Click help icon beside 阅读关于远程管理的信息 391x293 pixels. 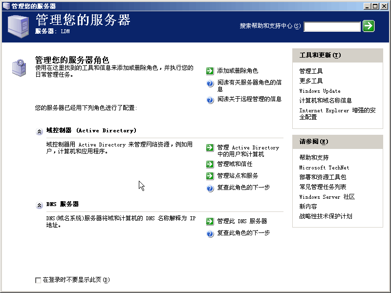click(x=210, y=100)
